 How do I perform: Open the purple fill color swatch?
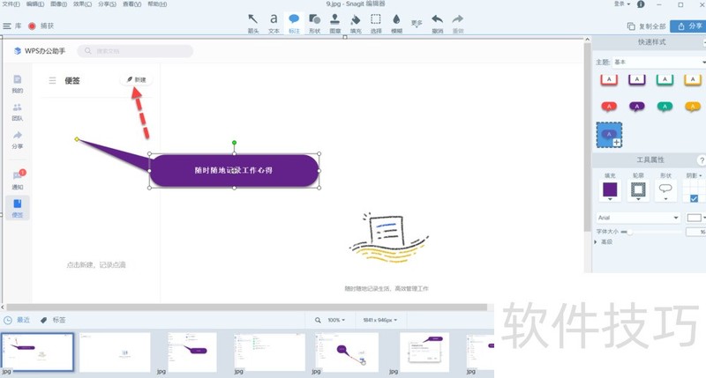click(x=610, y=189)
